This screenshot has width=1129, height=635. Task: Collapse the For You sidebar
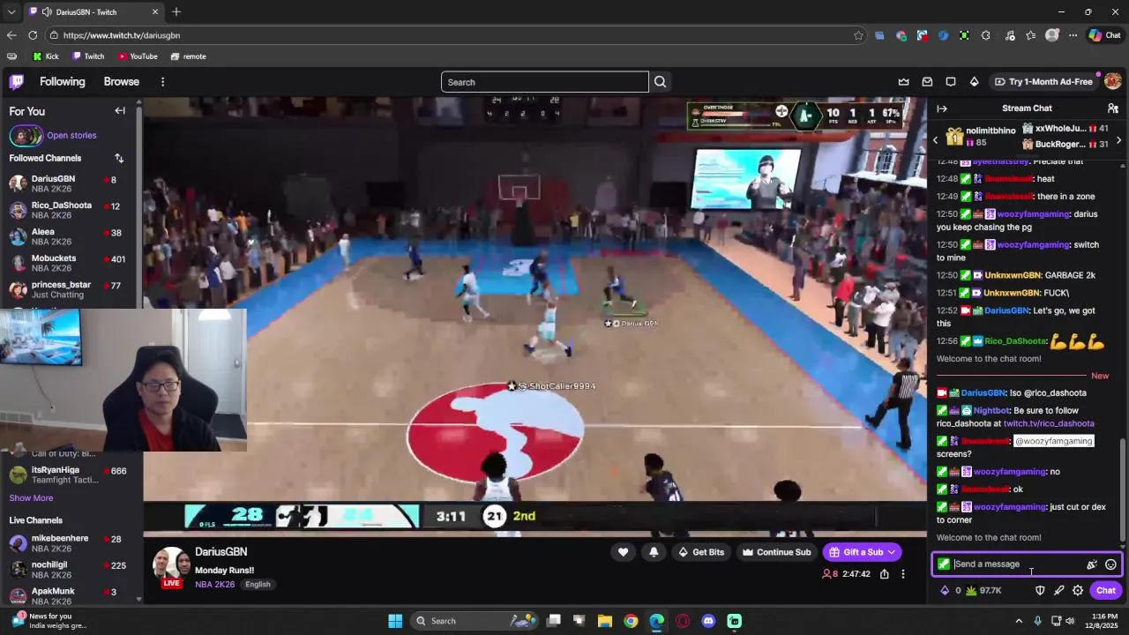tap(120, 111)
